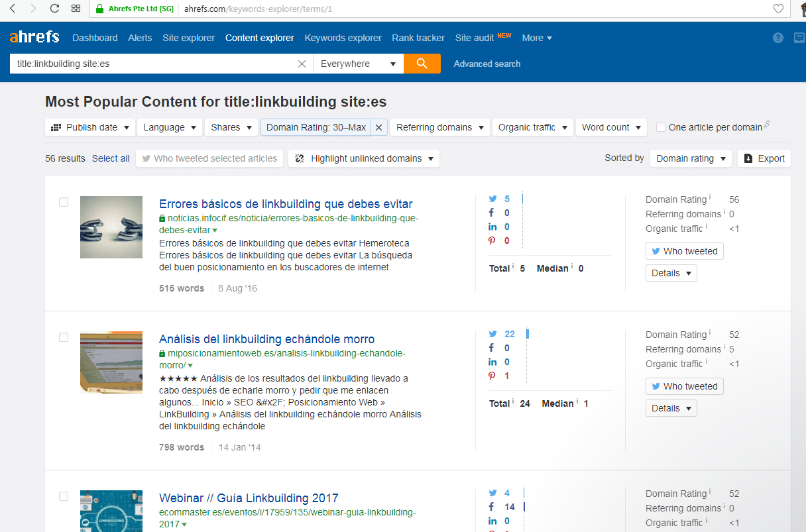Expand Highlight unlinked domains dropdown
Viewport: 806px width, 532px height.
(364, 158)
